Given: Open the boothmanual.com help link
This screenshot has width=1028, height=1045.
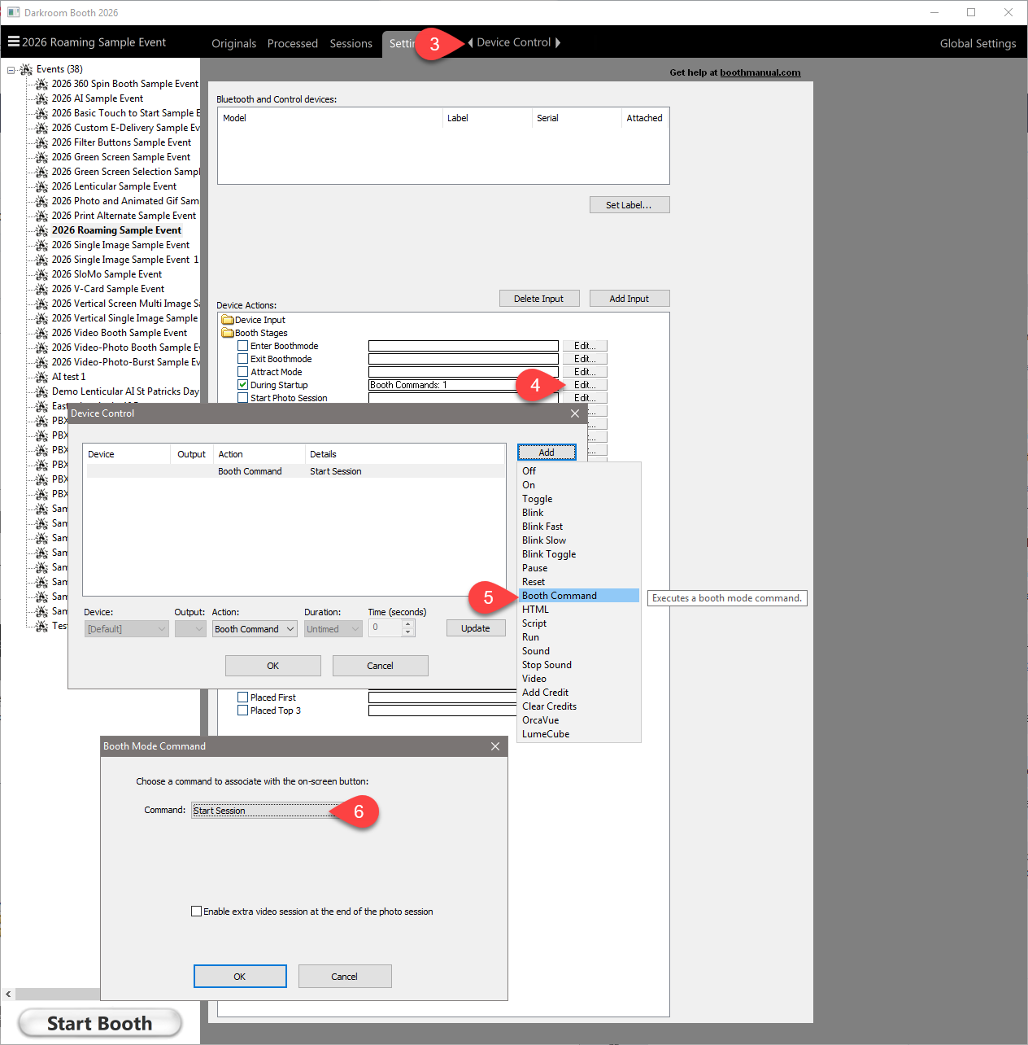Looking at the screenshot, I should click(x=760, y=72).
